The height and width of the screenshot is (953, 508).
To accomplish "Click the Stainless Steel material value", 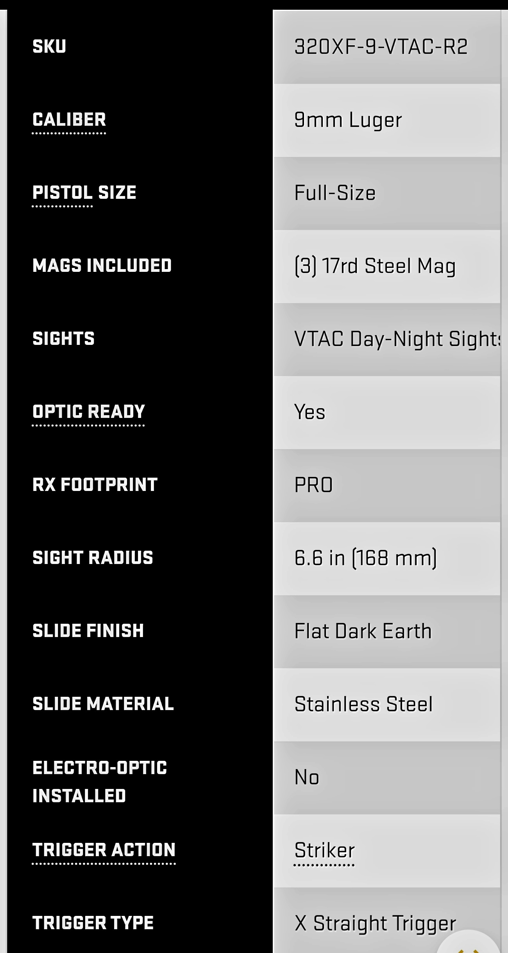I will 363,704.
